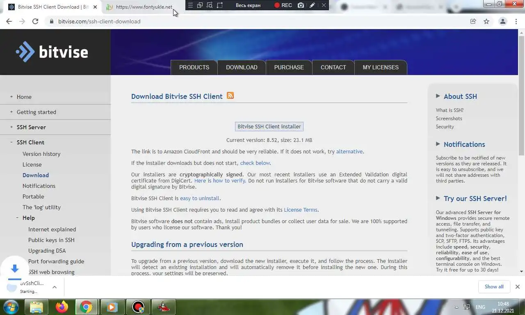Click the Chrome taskbar icon
Image resolution: width=525 pixels, height=315 pixels.
coord(86,307)
